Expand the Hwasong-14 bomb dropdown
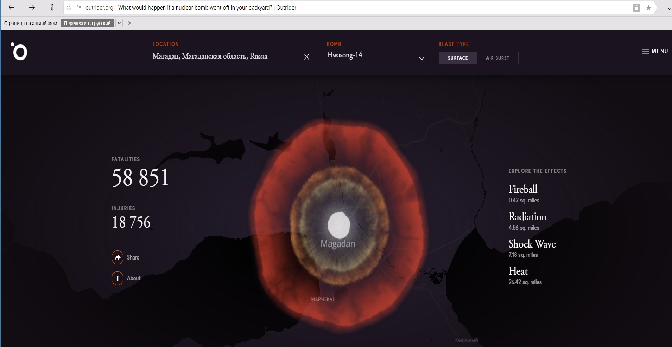672x347 pixels. point(421,58)
